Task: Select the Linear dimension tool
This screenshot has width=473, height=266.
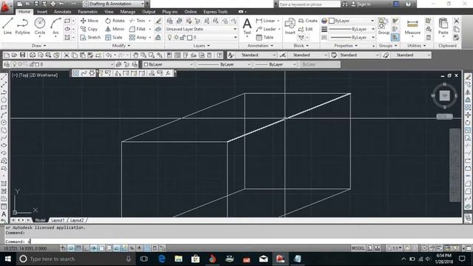Action: 265,21
